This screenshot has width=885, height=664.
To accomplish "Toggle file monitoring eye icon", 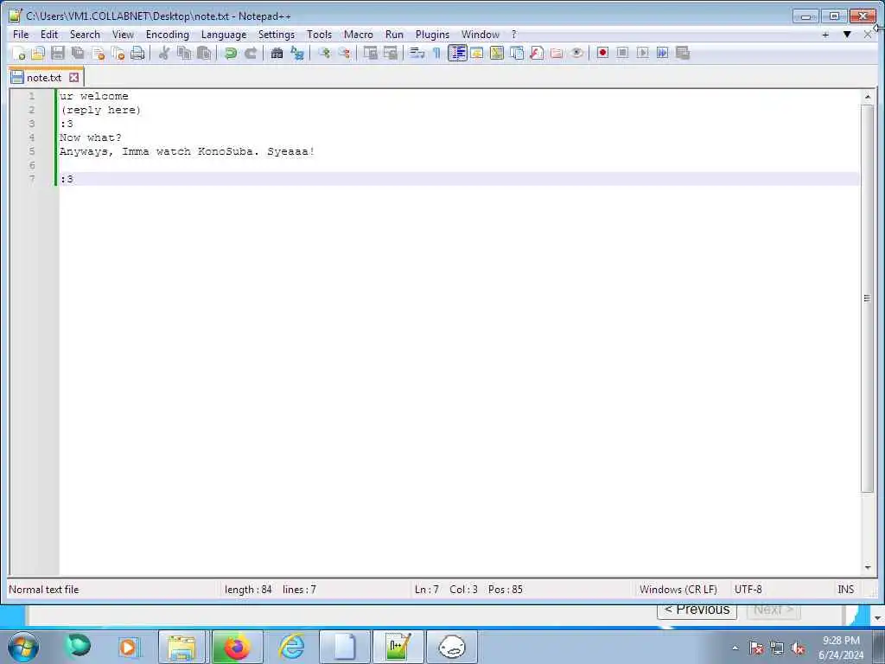I will (x=576, y=53).
